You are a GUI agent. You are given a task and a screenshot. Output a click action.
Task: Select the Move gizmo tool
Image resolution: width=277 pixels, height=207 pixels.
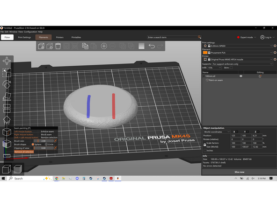7,61
